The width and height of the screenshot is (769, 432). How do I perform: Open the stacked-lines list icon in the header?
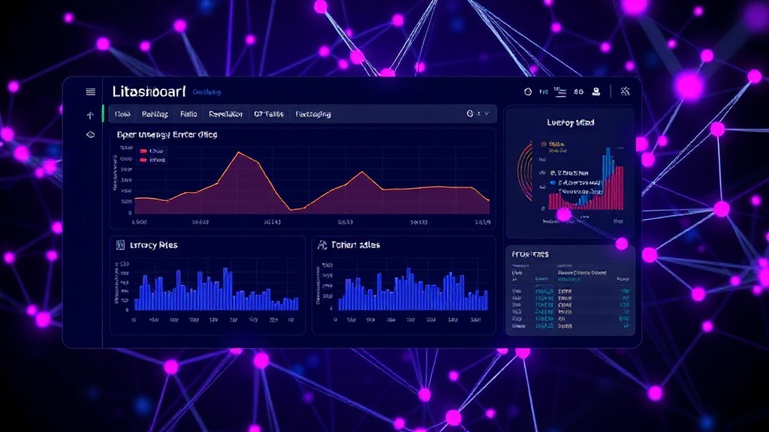(560, 91)
